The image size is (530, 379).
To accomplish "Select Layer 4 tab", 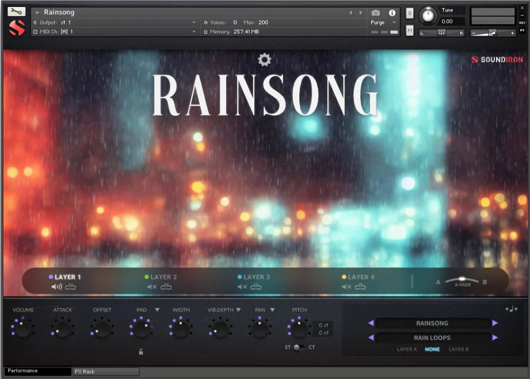I will coord(358,277).
